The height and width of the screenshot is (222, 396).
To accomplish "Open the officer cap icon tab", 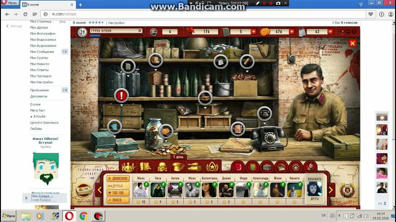I will pyautogui.click(x=179, y=167).
